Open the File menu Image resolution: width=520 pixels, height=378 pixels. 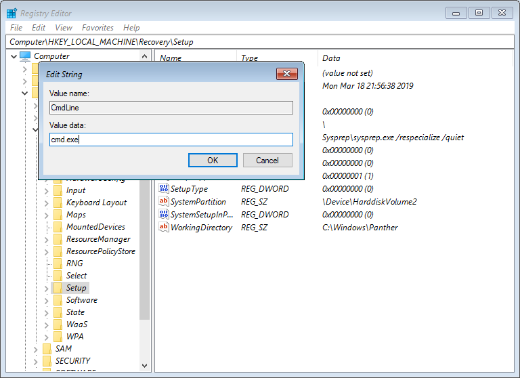point(16,28)
